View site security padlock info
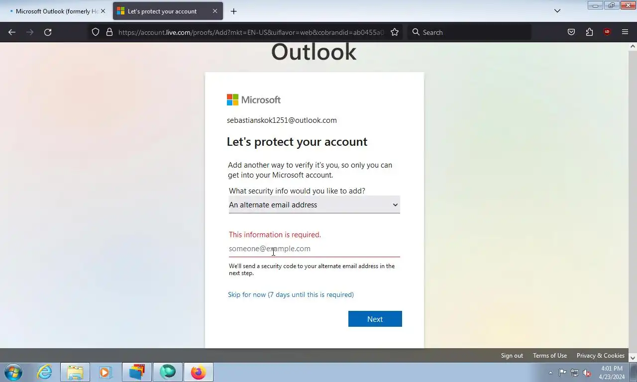 (109, 32)
